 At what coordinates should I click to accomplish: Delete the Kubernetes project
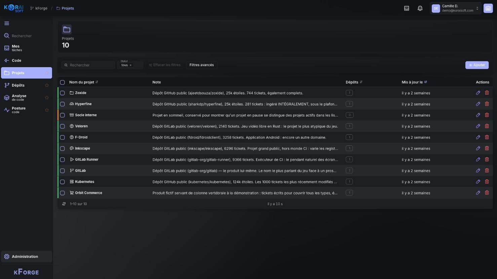click(x=487, y=182)
